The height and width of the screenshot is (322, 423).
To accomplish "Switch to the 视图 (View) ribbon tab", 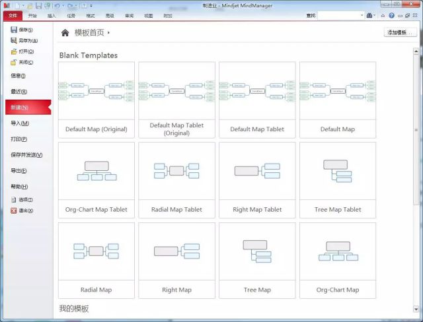I will pos(149,15).
